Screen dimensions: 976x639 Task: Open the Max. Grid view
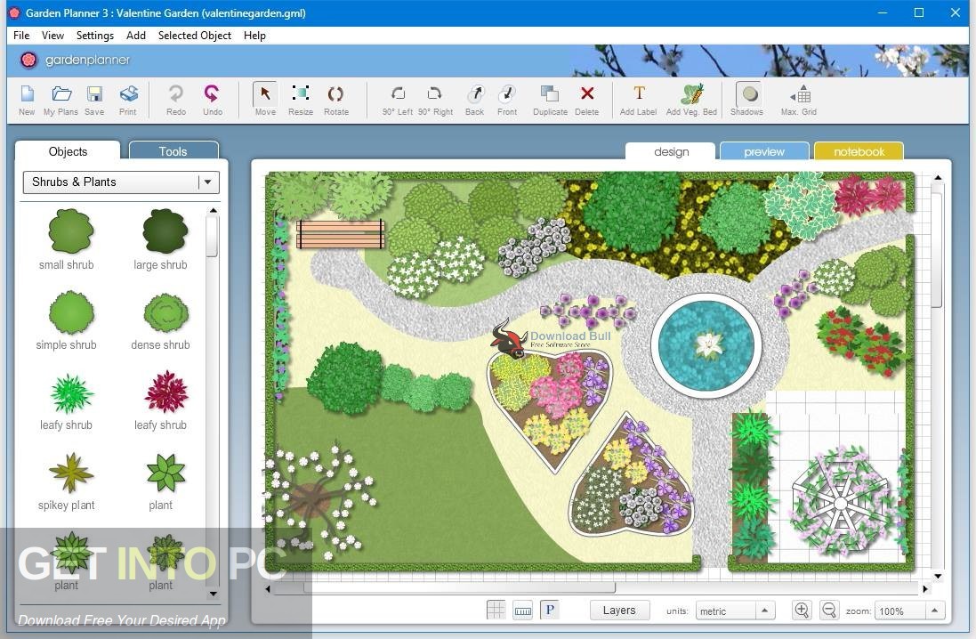798,98
